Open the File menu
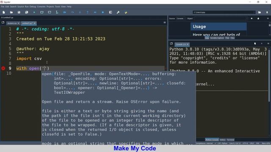Viewport: 271px width, 152px height. pyautogui.click(x=3, y=7)
